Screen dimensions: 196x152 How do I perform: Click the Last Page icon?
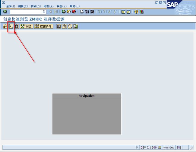coord(115,12)
